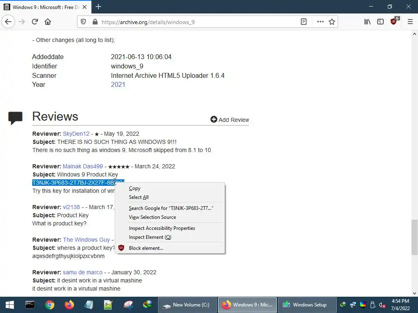Click the network tray icon

pyautogui.click(x=353, y=305)
